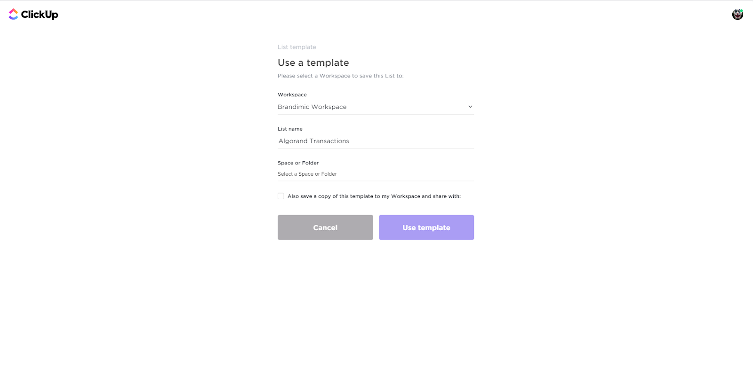Click the green online status dot on avatar
Image resolution: width=753 pixels, height=365 pixels.
tap(741, 10)
